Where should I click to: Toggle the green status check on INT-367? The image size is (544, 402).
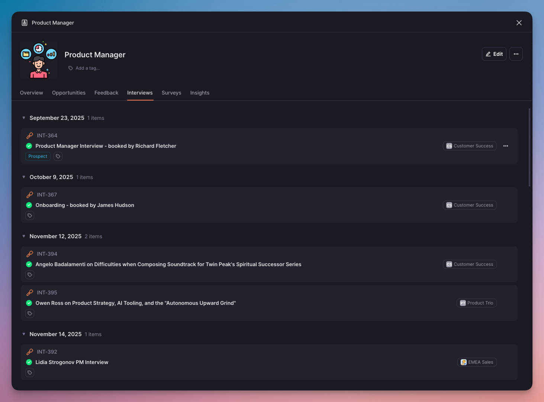29,205
